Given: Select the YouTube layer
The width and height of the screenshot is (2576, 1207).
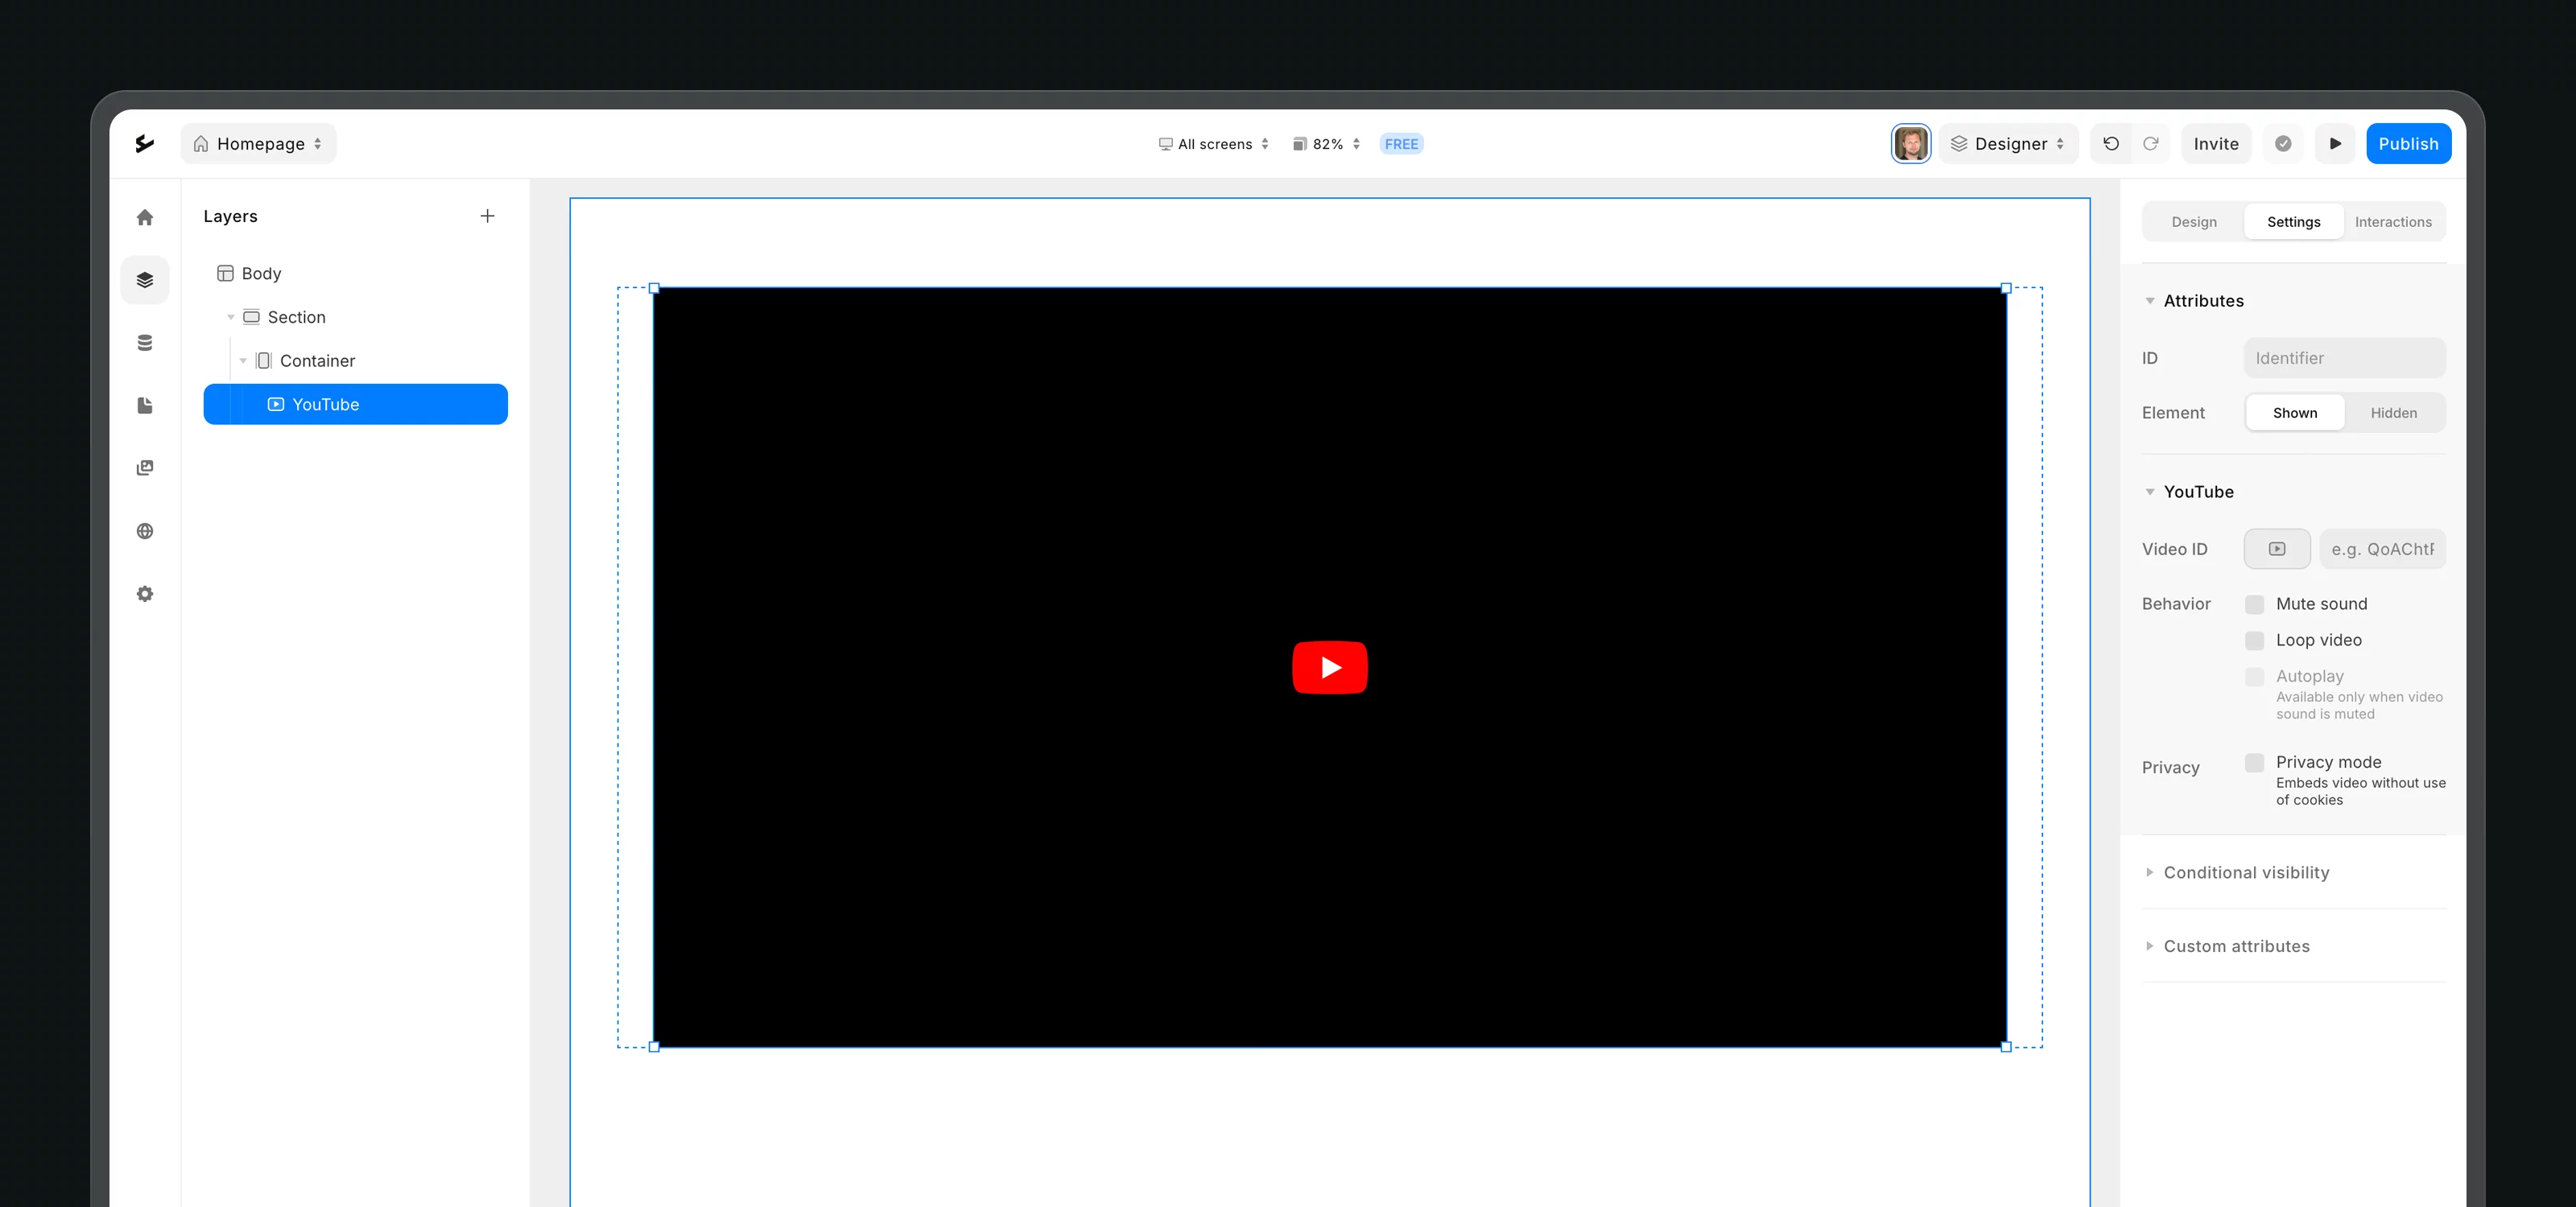Looking at the screenshot, I should click(355, 405).
